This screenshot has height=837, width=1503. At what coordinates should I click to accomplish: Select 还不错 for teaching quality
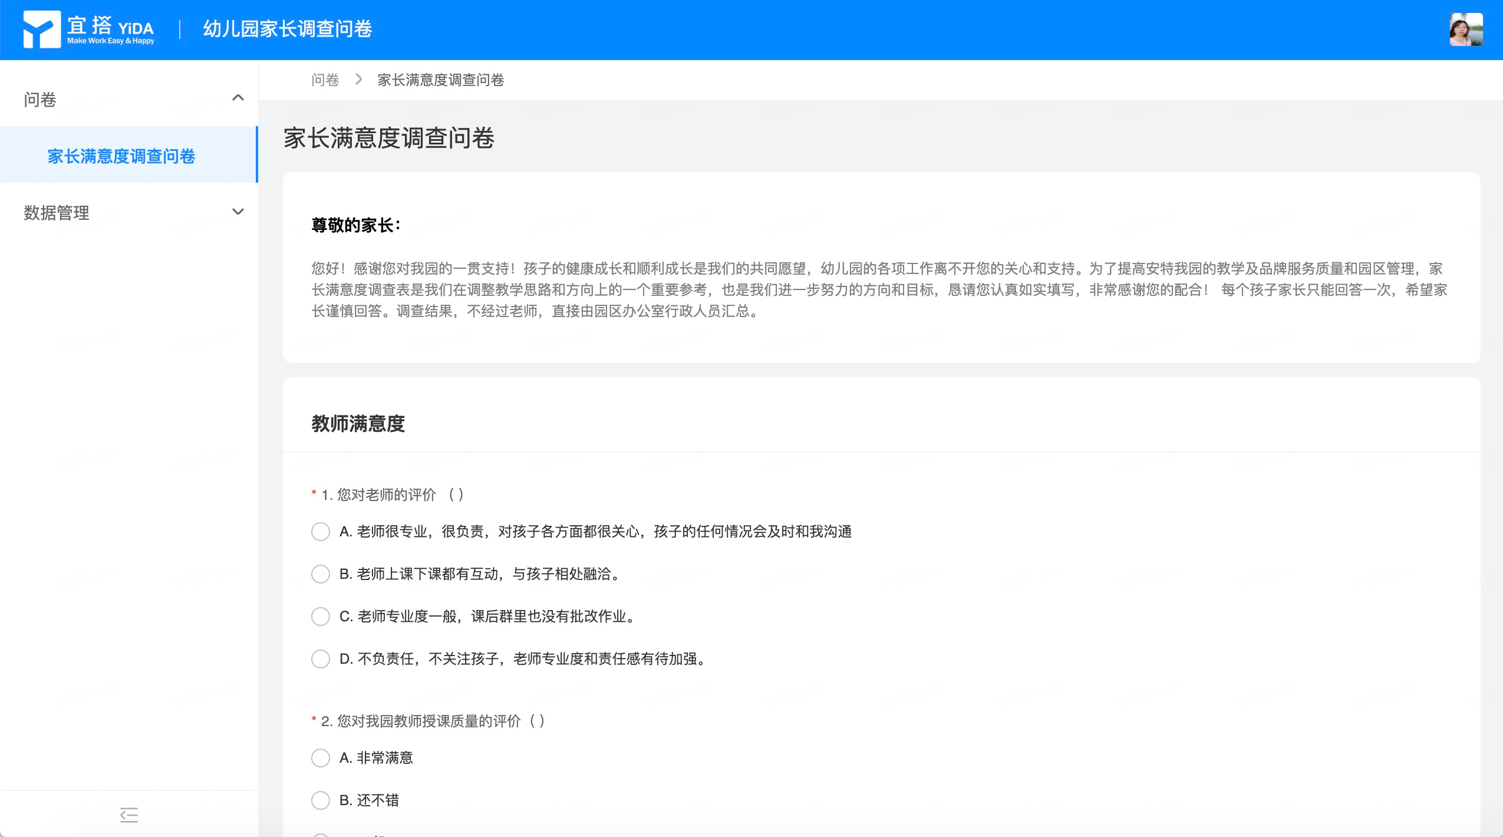[x=321, y=800]
